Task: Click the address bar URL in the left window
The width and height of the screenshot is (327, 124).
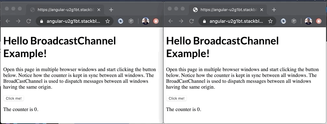Action: tap(73, 21)
